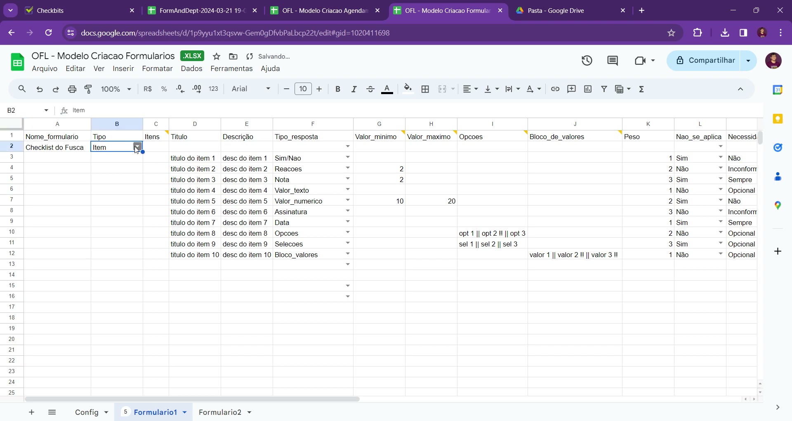Open vertical align dropdown
The image size is (792, 421).
click(491, 89)
